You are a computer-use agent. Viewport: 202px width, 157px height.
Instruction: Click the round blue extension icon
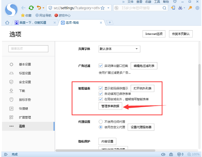(x=197, y=8)
